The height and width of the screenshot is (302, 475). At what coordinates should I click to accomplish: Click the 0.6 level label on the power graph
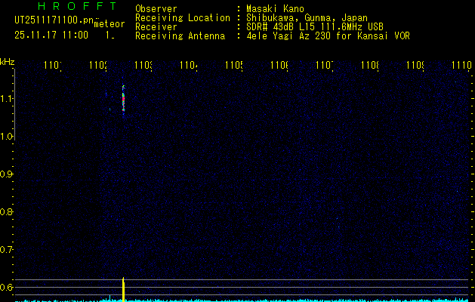point(7,288)
